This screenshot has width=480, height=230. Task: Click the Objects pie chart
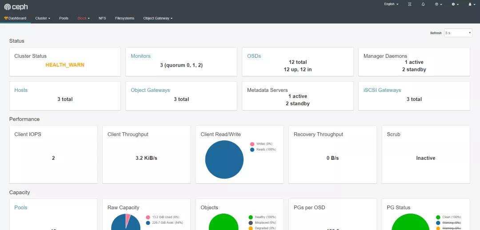[224, 222]
